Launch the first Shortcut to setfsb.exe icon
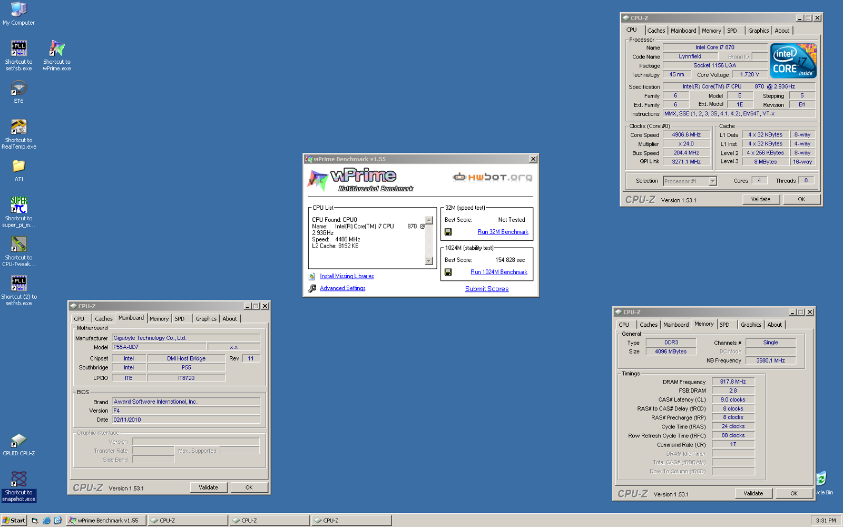The image size is (843, 527). (x=18, y=55)
